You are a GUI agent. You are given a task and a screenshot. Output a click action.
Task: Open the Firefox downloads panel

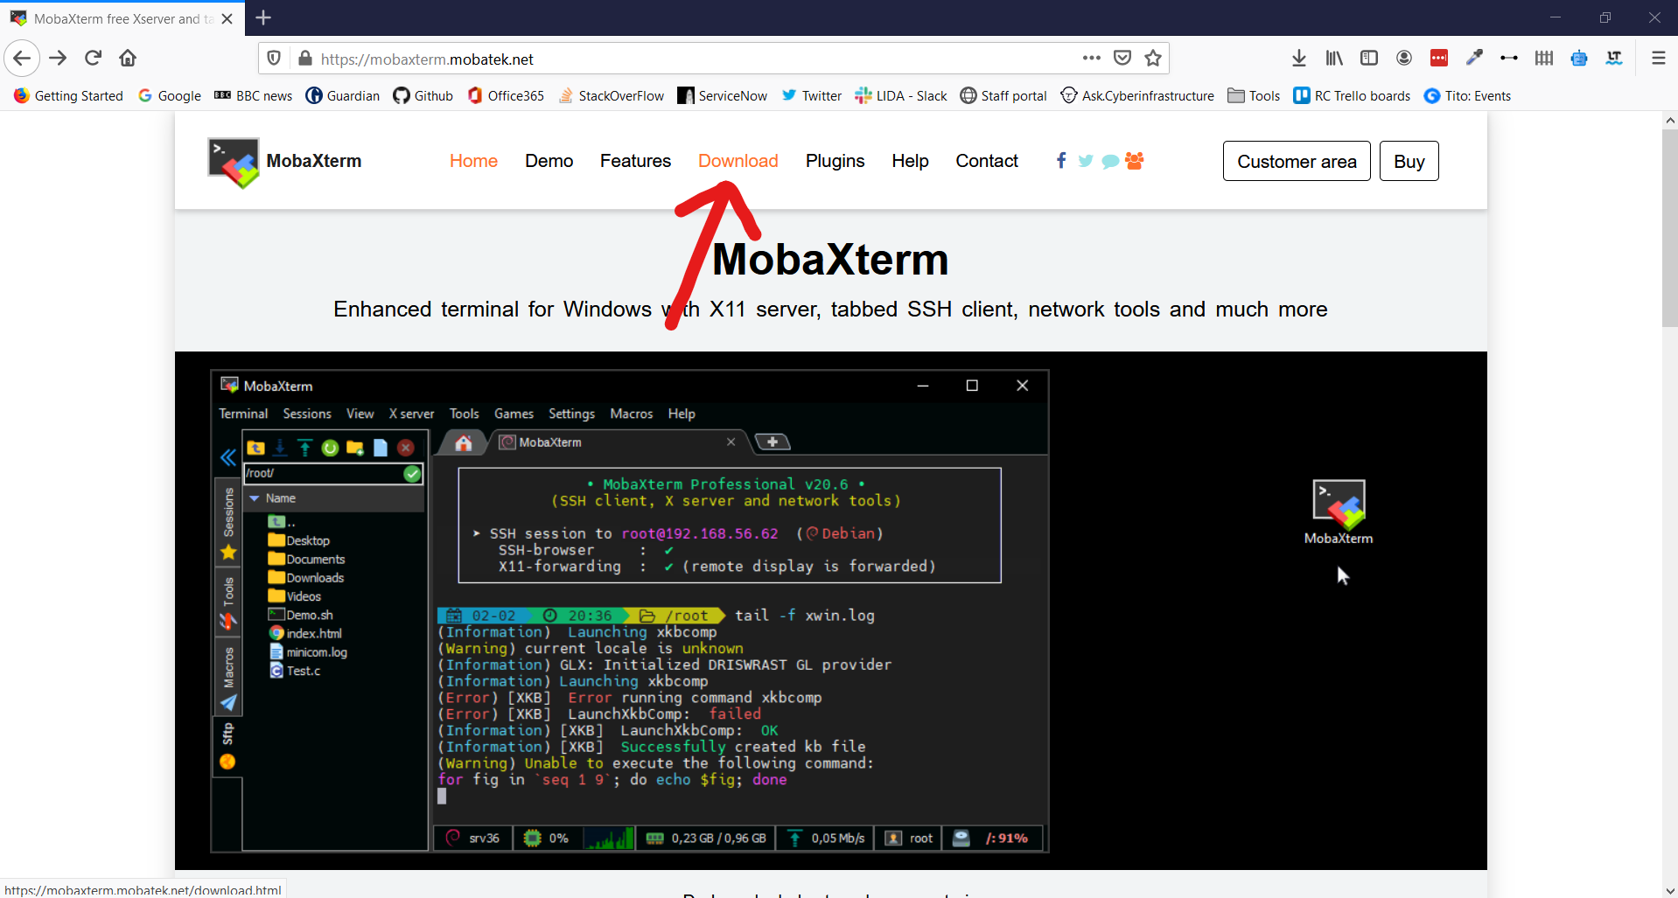[x=1299, y=58]
